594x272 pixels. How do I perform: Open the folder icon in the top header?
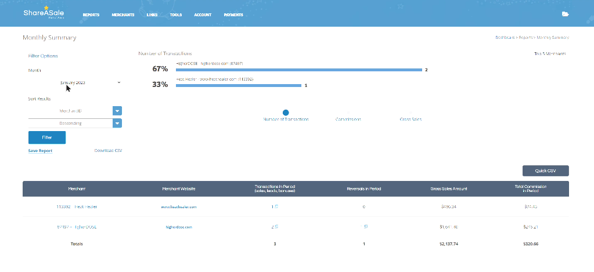[565, 14]
